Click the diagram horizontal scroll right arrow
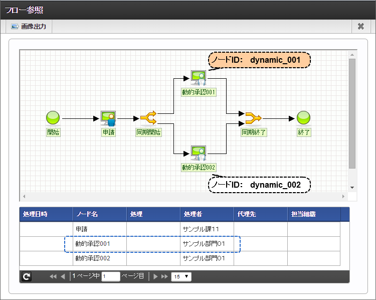The width and height of the screenshot is (376, 300). tap(343, 196)
